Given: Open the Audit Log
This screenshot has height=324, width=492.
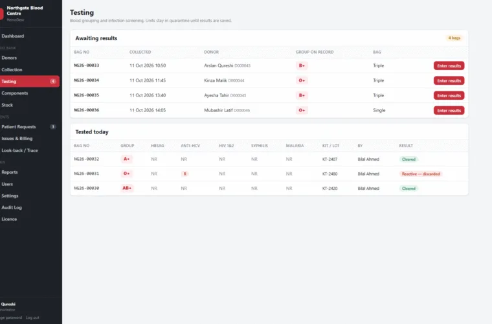Looking at the screenshot, I should coord(12,207).
